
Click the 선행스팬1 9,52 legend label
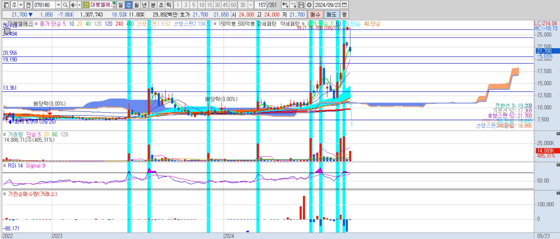point(154,24)
